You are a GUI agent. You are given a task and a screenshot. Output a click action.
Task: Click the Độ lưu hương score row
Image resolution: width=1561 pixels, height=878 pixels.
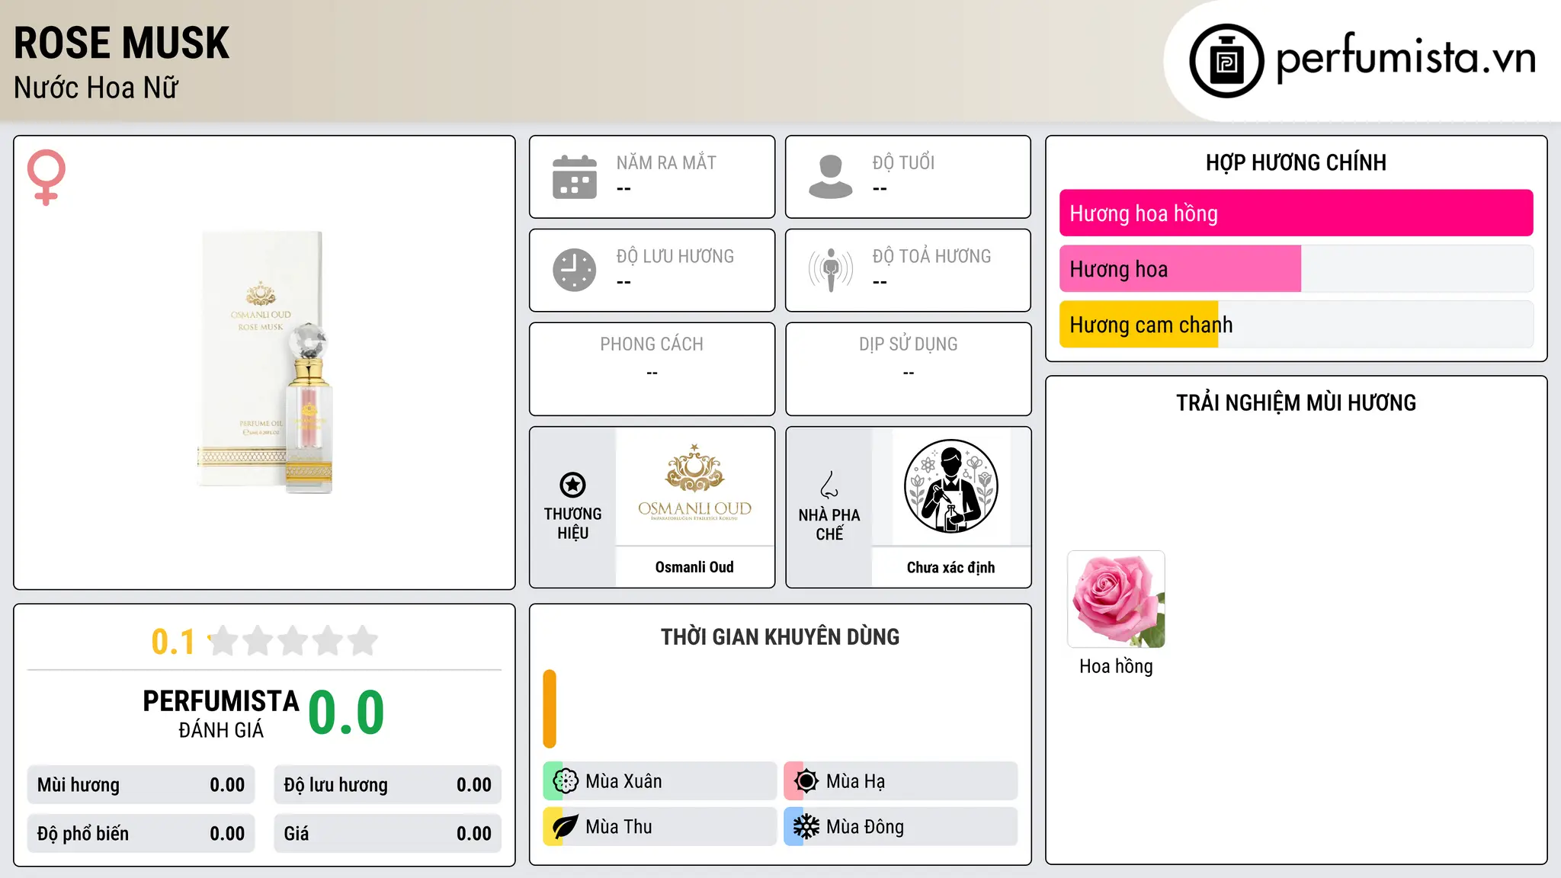click(x=388, y=785)
